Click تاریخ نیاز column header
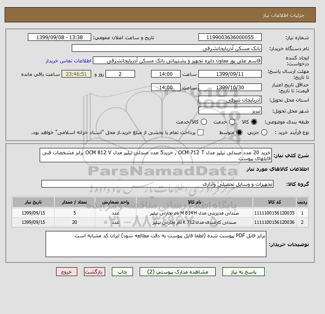The height and width of the screenshot is (314, 325). coord(33,202)
